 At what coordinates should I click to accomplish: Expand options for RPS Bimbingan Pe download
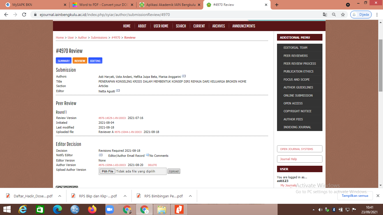pos(191,196)
